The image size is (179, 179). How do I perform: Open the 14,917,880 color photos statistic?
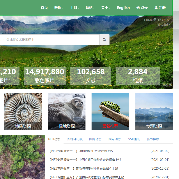(45, 76)
